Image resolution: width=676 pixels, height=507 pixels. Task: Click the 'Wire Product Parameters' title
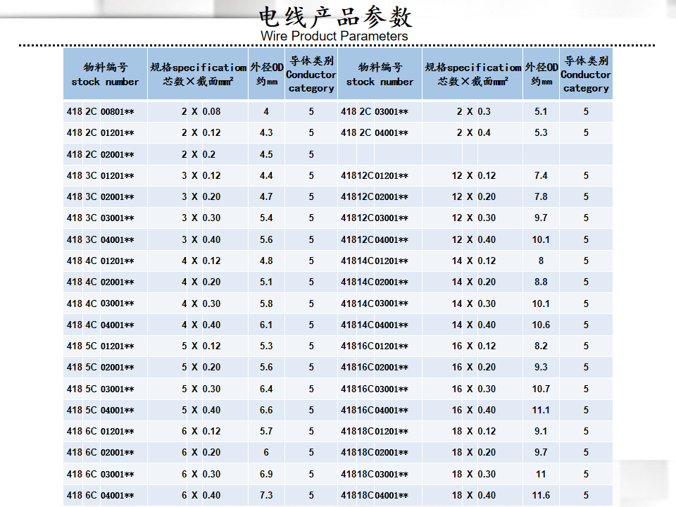click(x=334, y=36)
